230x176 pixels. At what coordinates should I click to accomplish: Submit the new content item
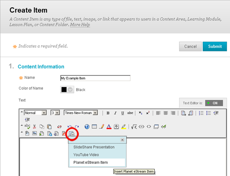(x=215, y=46)
